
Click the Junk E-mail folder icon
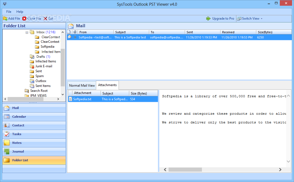[x=32, y=66]
